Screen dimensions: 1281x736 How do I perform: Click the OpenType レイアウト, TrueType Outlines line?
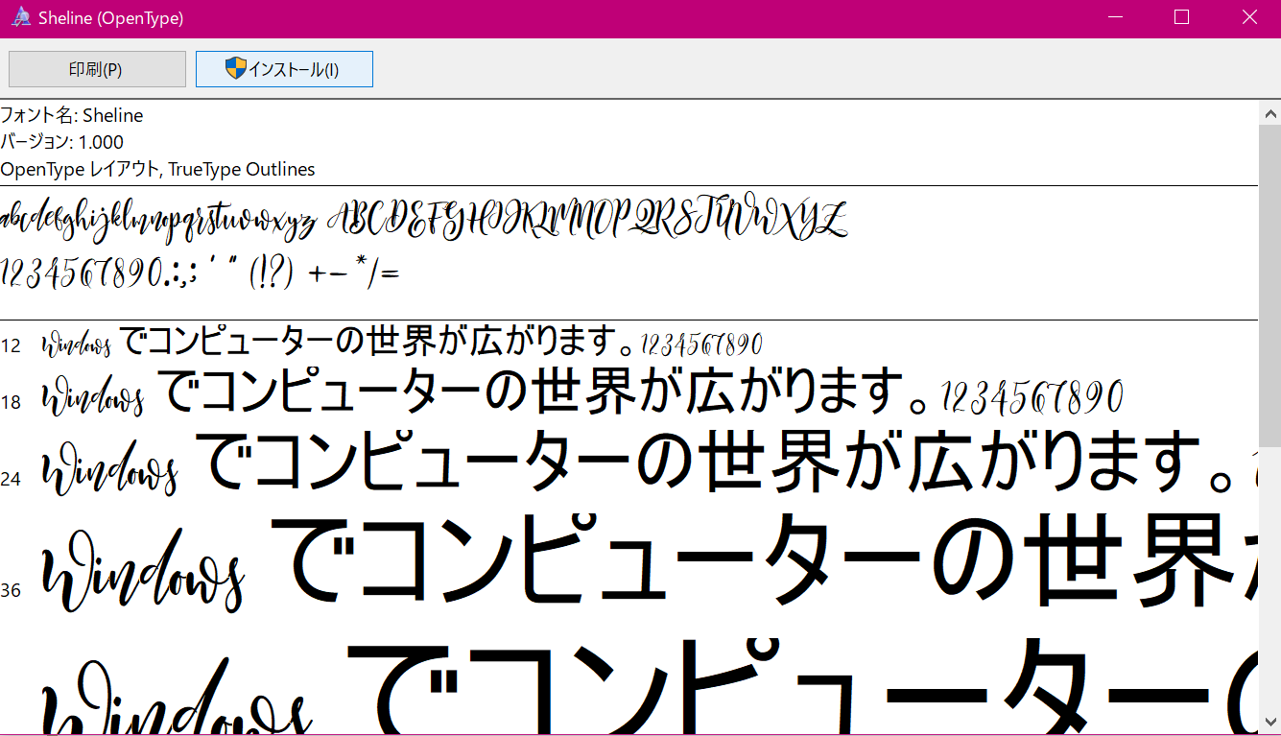[x=158, y=169]
